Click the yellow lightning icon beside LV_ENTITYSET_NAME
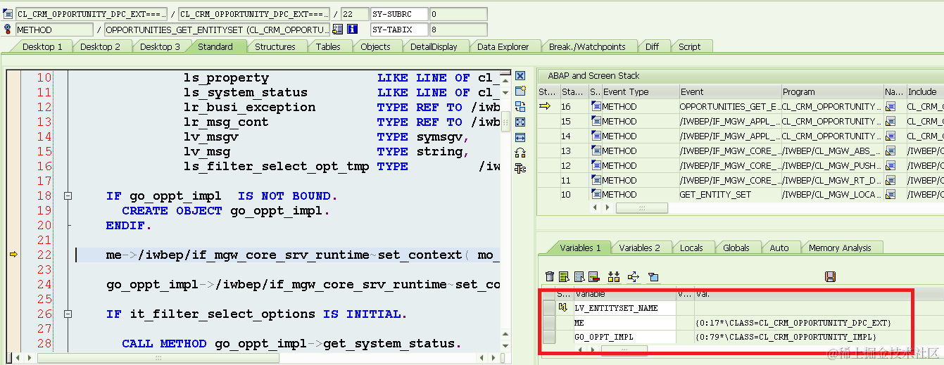Screen dimensions: 944x365 click(562, 307)
